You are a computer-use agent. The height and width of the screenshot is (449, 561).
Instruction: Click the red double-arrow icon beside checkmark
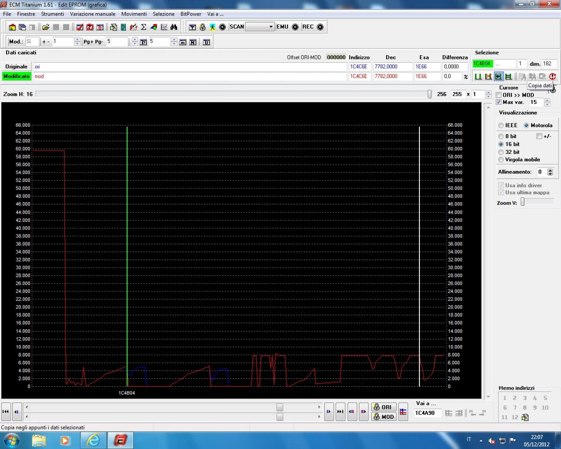coord(90,27)
